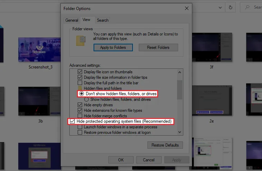Viewport: 262px width, 171px height.
Task: Click the 3f file name label
Action: [x=212, y=67]
